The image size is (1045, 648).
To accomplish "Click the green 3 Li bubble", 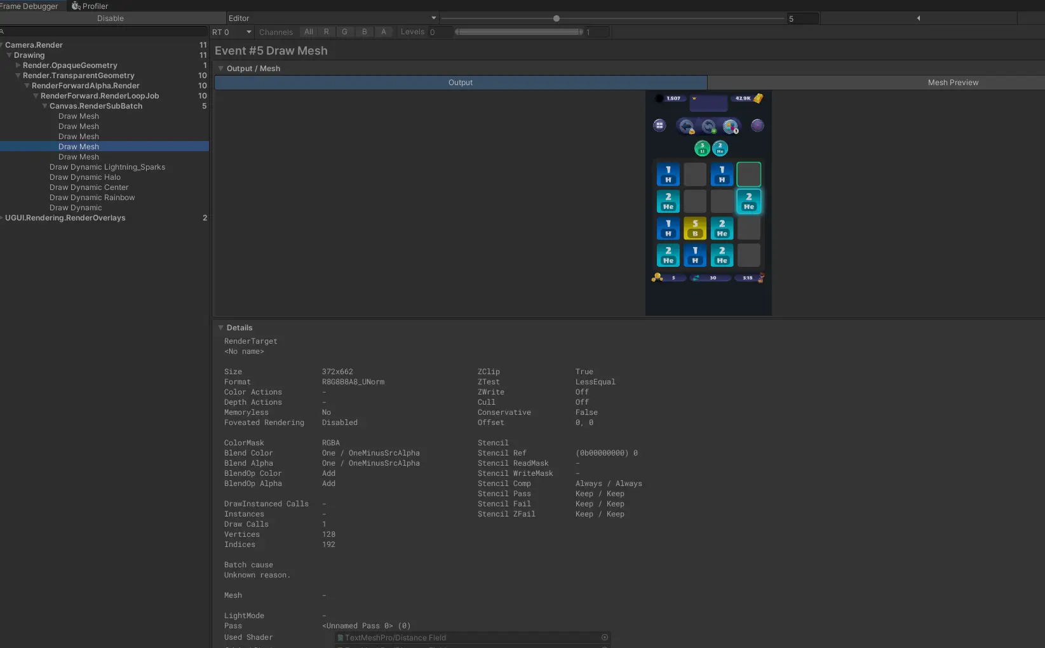I will click(x=702, y=148).
